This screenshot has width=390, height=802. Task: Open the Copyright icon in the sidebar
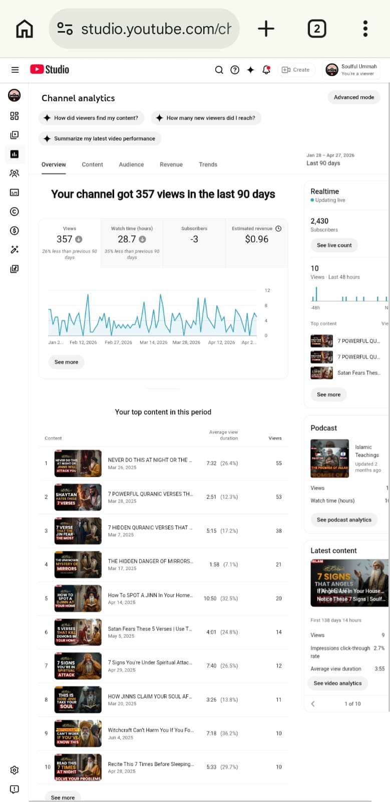pyautogui.click(x=15, y=212)
